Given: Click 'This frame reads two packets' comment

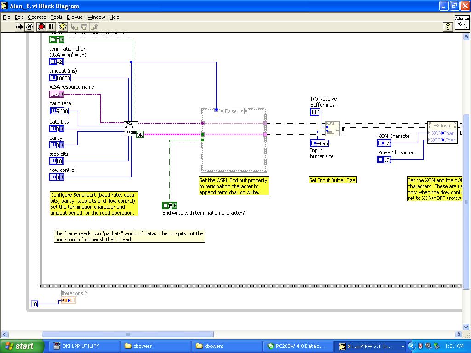Looking at the screenshot, I should [x=129, y=236].
